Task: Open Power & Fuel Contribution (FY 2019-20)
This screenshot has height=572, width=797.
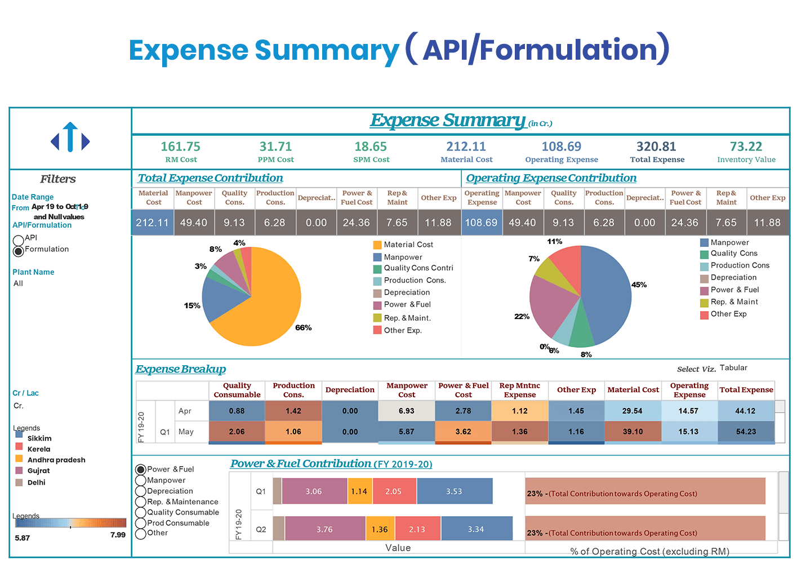Action: (x=331, y=463)
